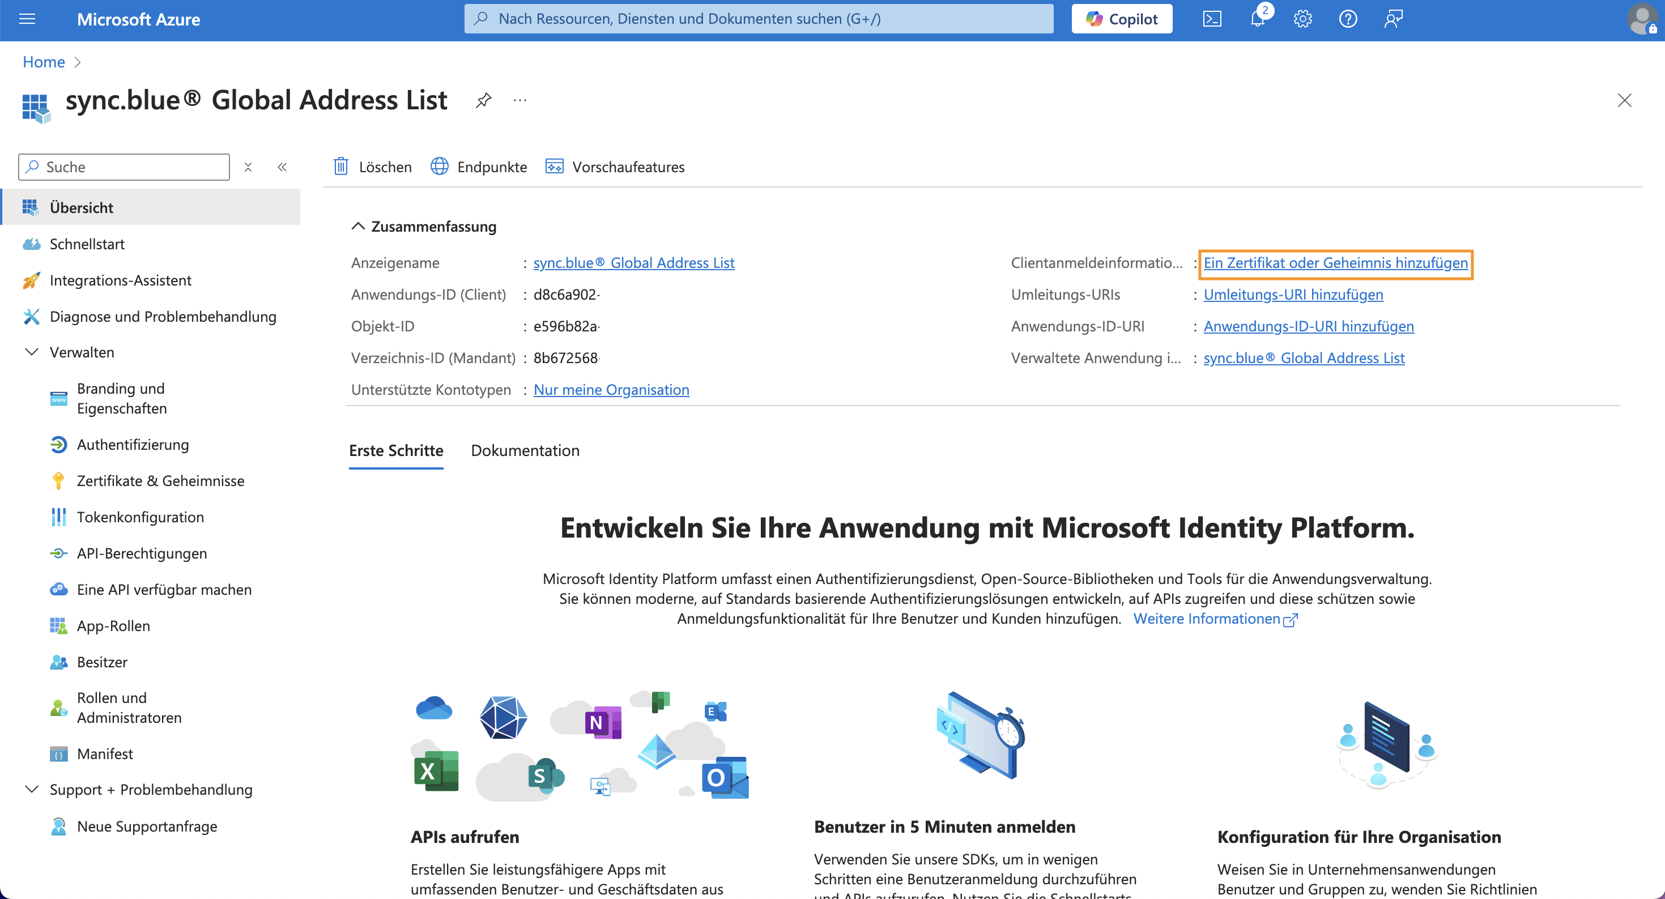Open the Anzeigename sync.blue link

[633, 263]
